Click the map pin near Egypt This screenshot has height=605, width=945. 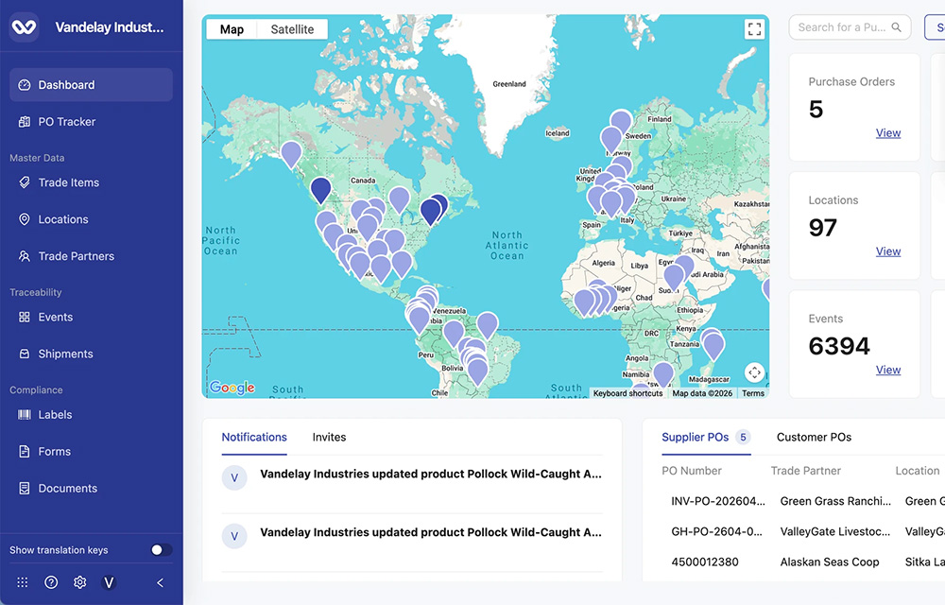684,266
